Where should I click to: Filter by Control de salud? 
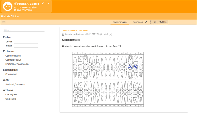point(13,60)
